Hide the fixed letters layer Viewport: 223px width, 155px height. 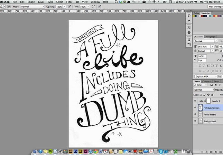[x=195, y=114]
